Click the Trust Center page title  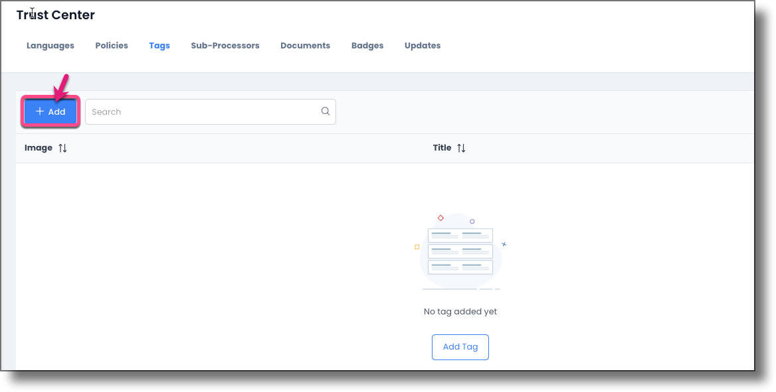coord(55,14)
